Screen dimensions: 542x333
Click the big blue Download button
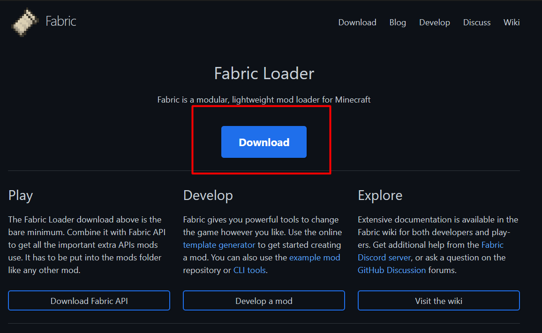click(264, 142)
